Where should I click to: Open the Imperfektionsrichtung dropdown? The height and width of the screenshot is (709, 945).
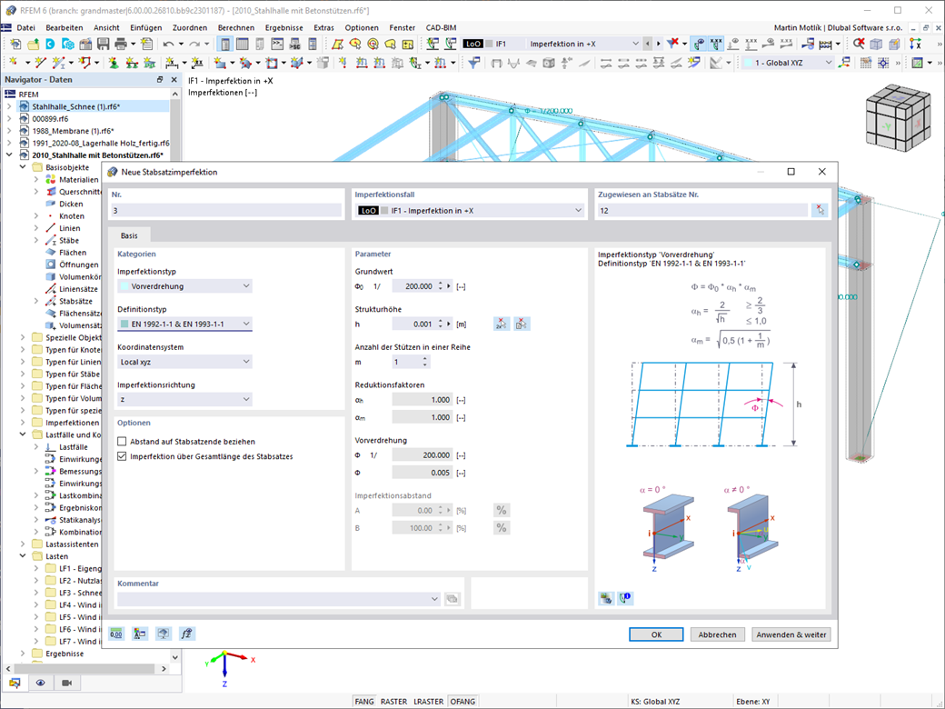[184, 399]
